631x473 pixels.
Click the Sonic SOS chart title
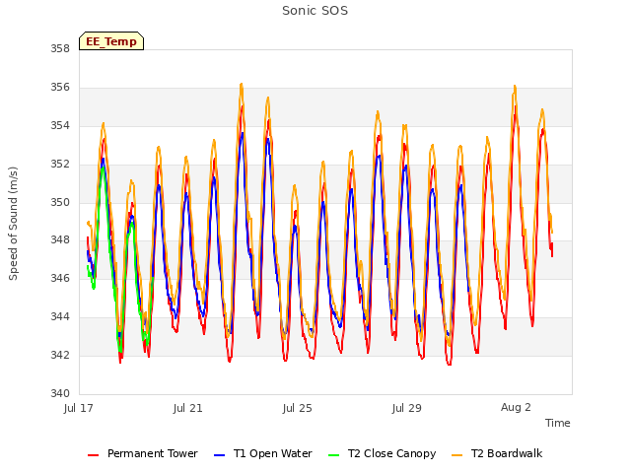pyautogui.click(x=315, y=11)
